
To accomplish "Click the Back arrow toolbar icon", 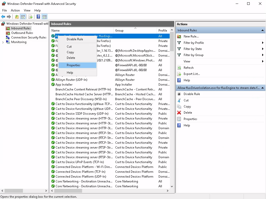I will coord(3,17).
